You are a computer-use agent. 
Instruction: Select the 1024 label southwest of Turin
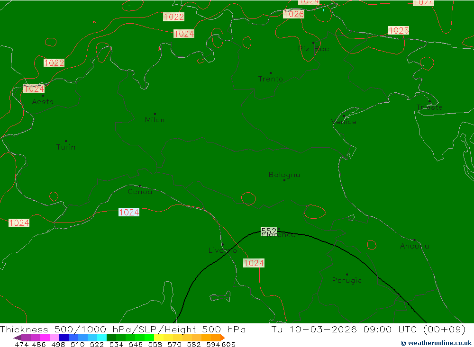(x=19, y=223)
